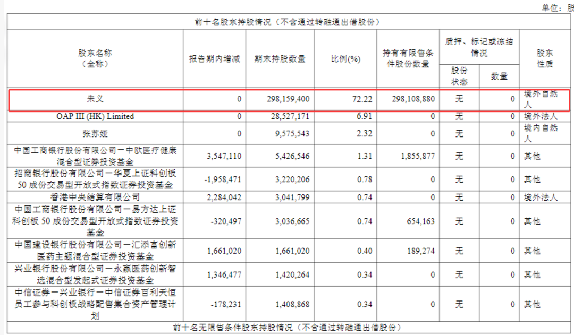Click the 中信证券百利天恒员工 plan name
This screenshot has height=335, width=574.
pos(95,304)
